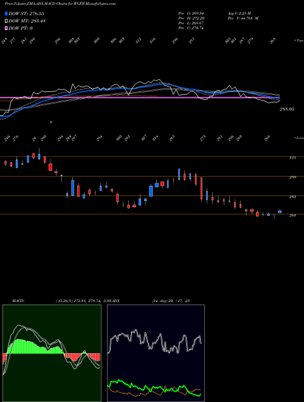Click the 'Pre H: 272.20' high value
Viewport: 304px width, 402px height.
coord(191,18)
